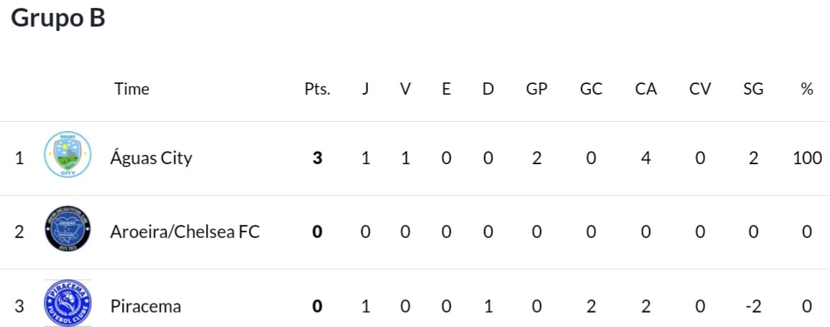Click the Time column header
Viewport: 830px width, 327px height.
[x=132, y=89]
